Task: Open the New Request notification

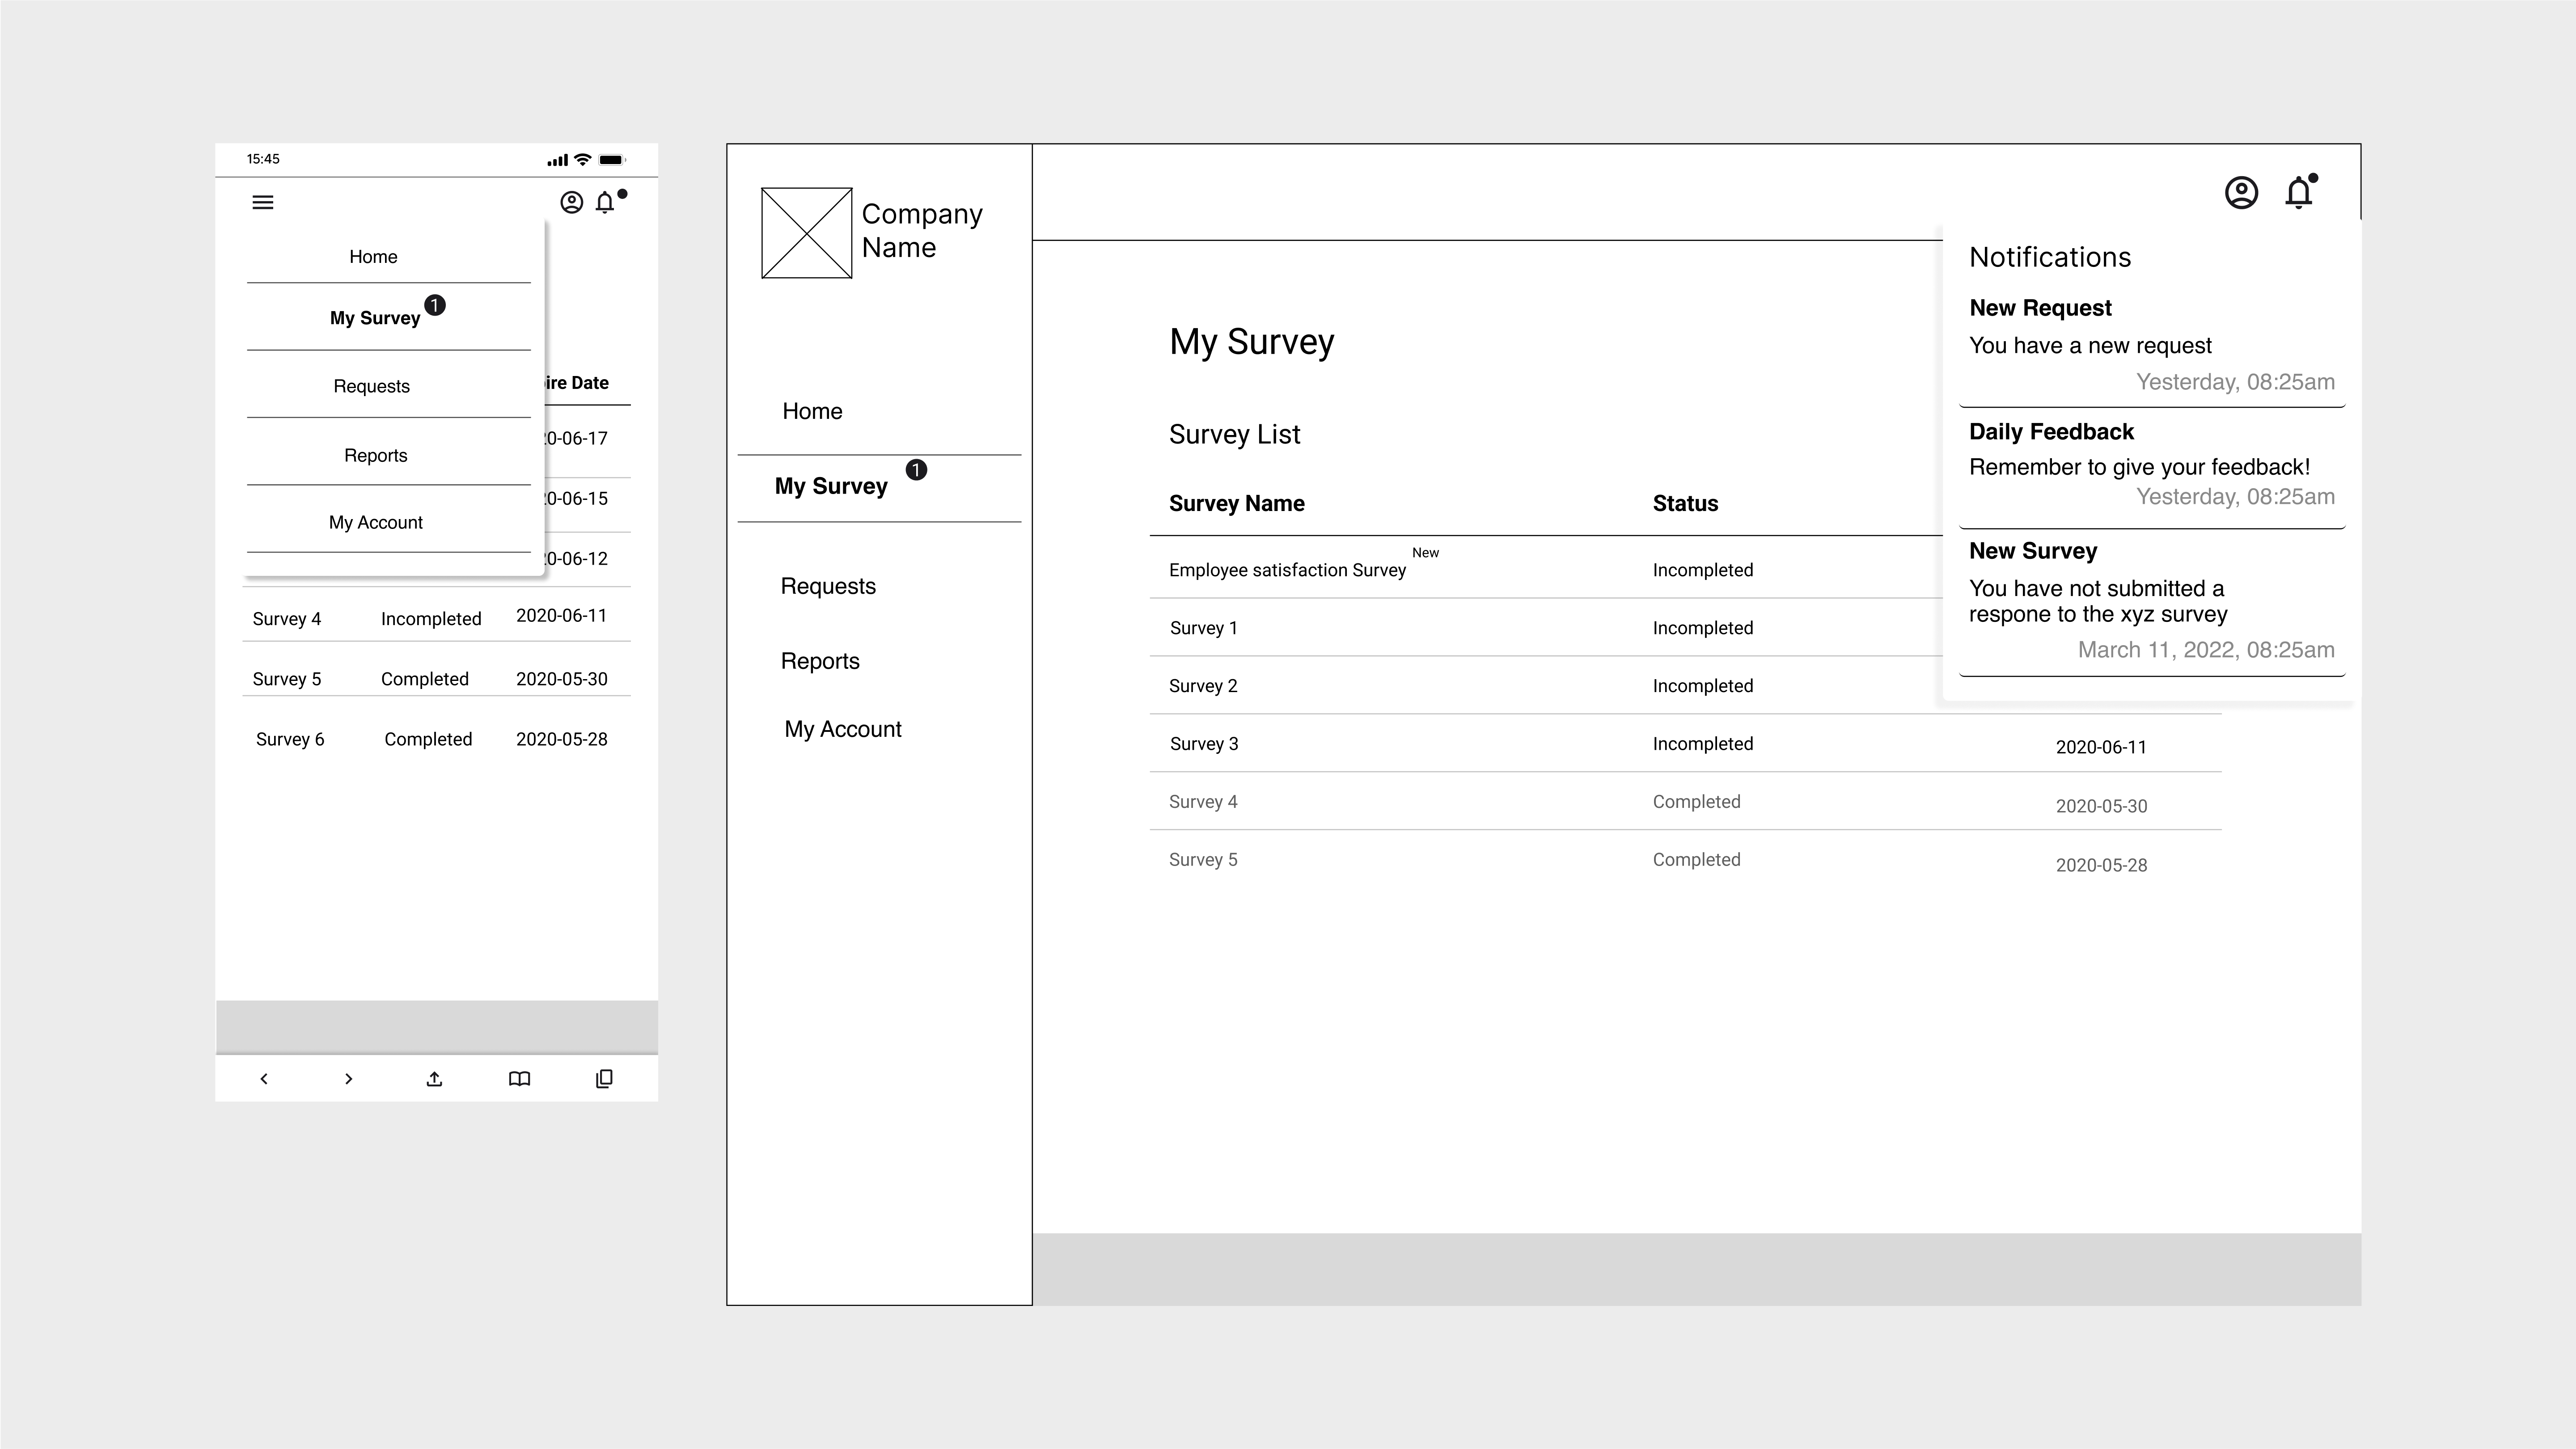Action: click(x=2152, y=346)
